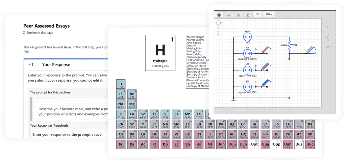This screenshot has height=162, width=346.
Task: Select Crystal Structure property
Action: pyautogui.click(x=196, y=63)
